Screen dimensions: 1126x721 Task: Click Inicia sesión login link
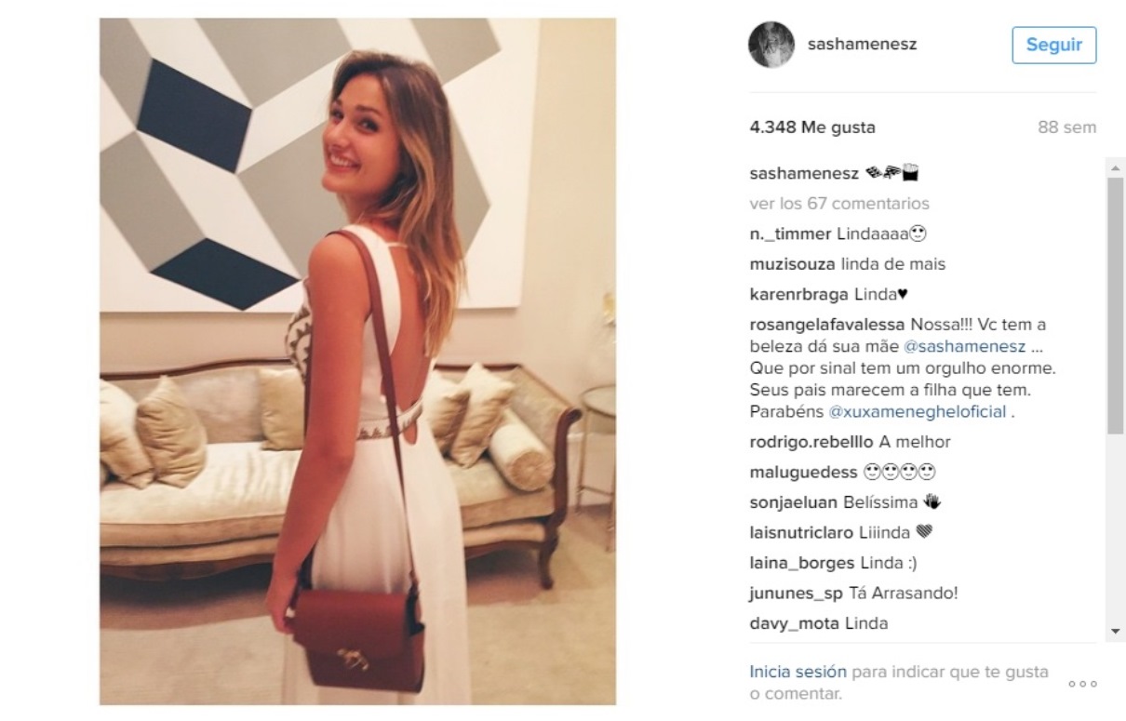798,672
